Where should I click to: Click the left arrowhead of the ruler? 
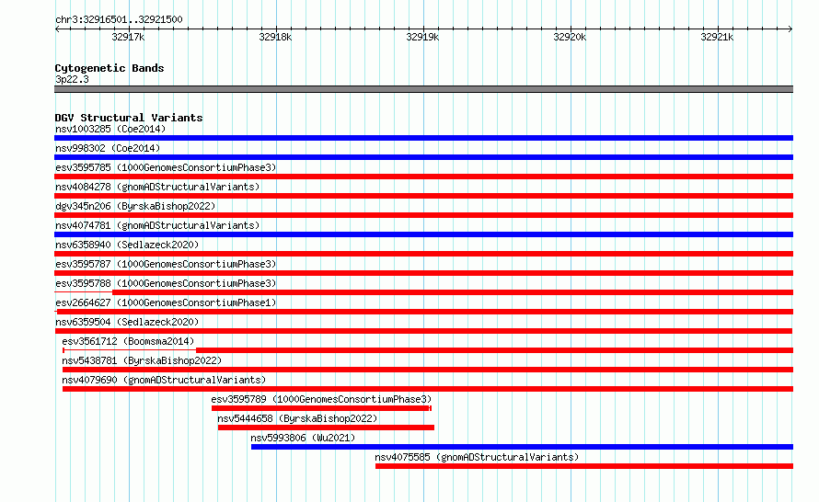[57, 29]
